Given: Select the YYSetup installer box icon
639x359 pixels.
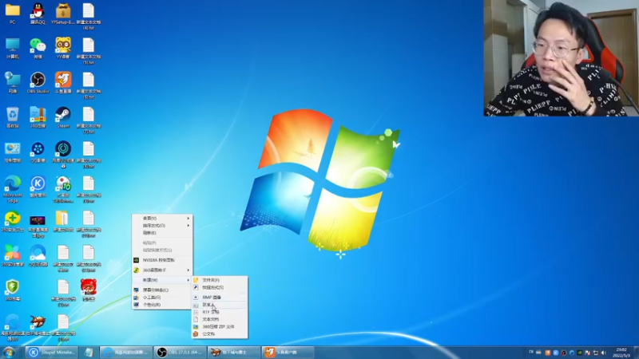Looking at the screenshot, I should click(63, 14).
